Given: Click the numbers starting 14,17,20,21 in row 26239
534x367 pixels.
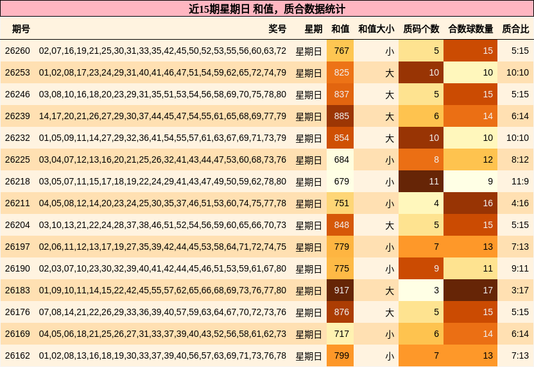Looking at the screenshot, I should coord(162,116).
